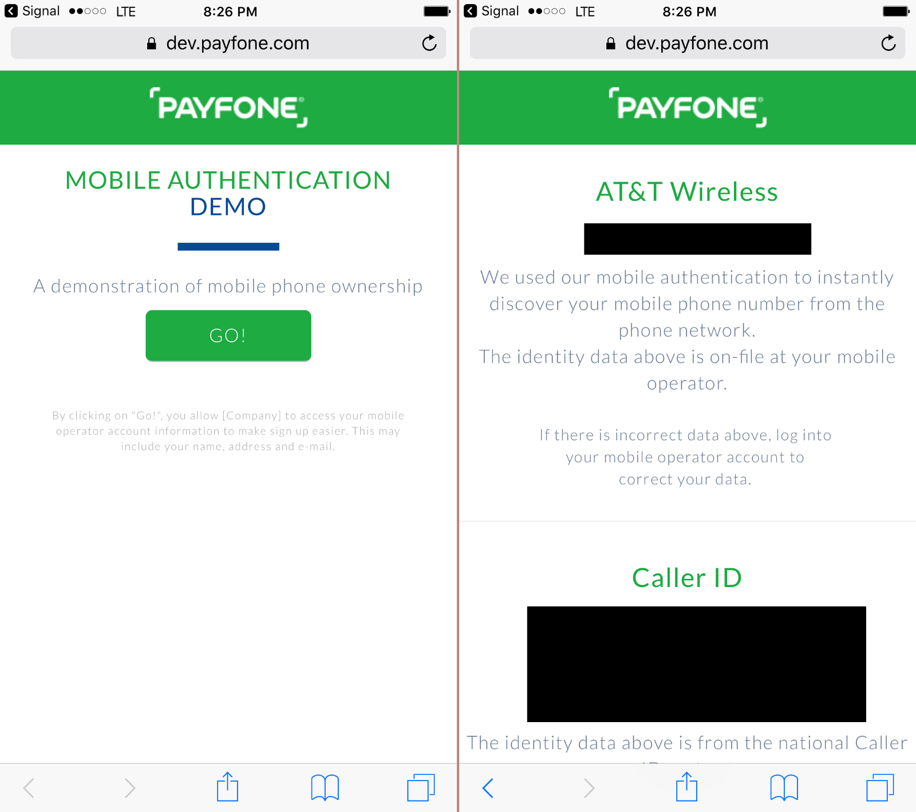
Task: Tap forward arrow on right phone toolbar
Action: 589,788
